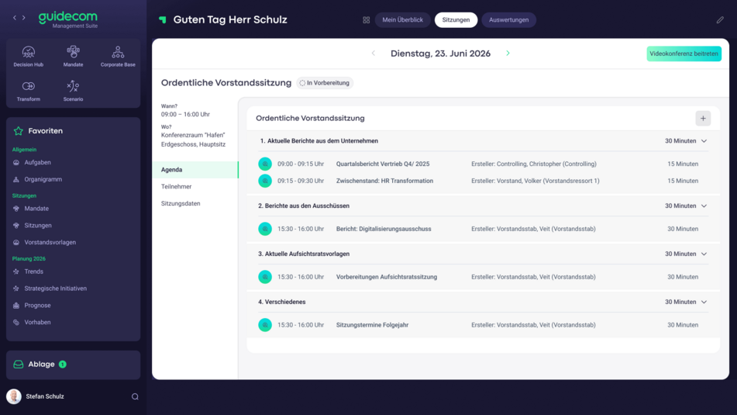Image resolution: width=737 pixels, height=415 pixels.
Task: Open the Mandate module icon
Action: coord(73,56)
